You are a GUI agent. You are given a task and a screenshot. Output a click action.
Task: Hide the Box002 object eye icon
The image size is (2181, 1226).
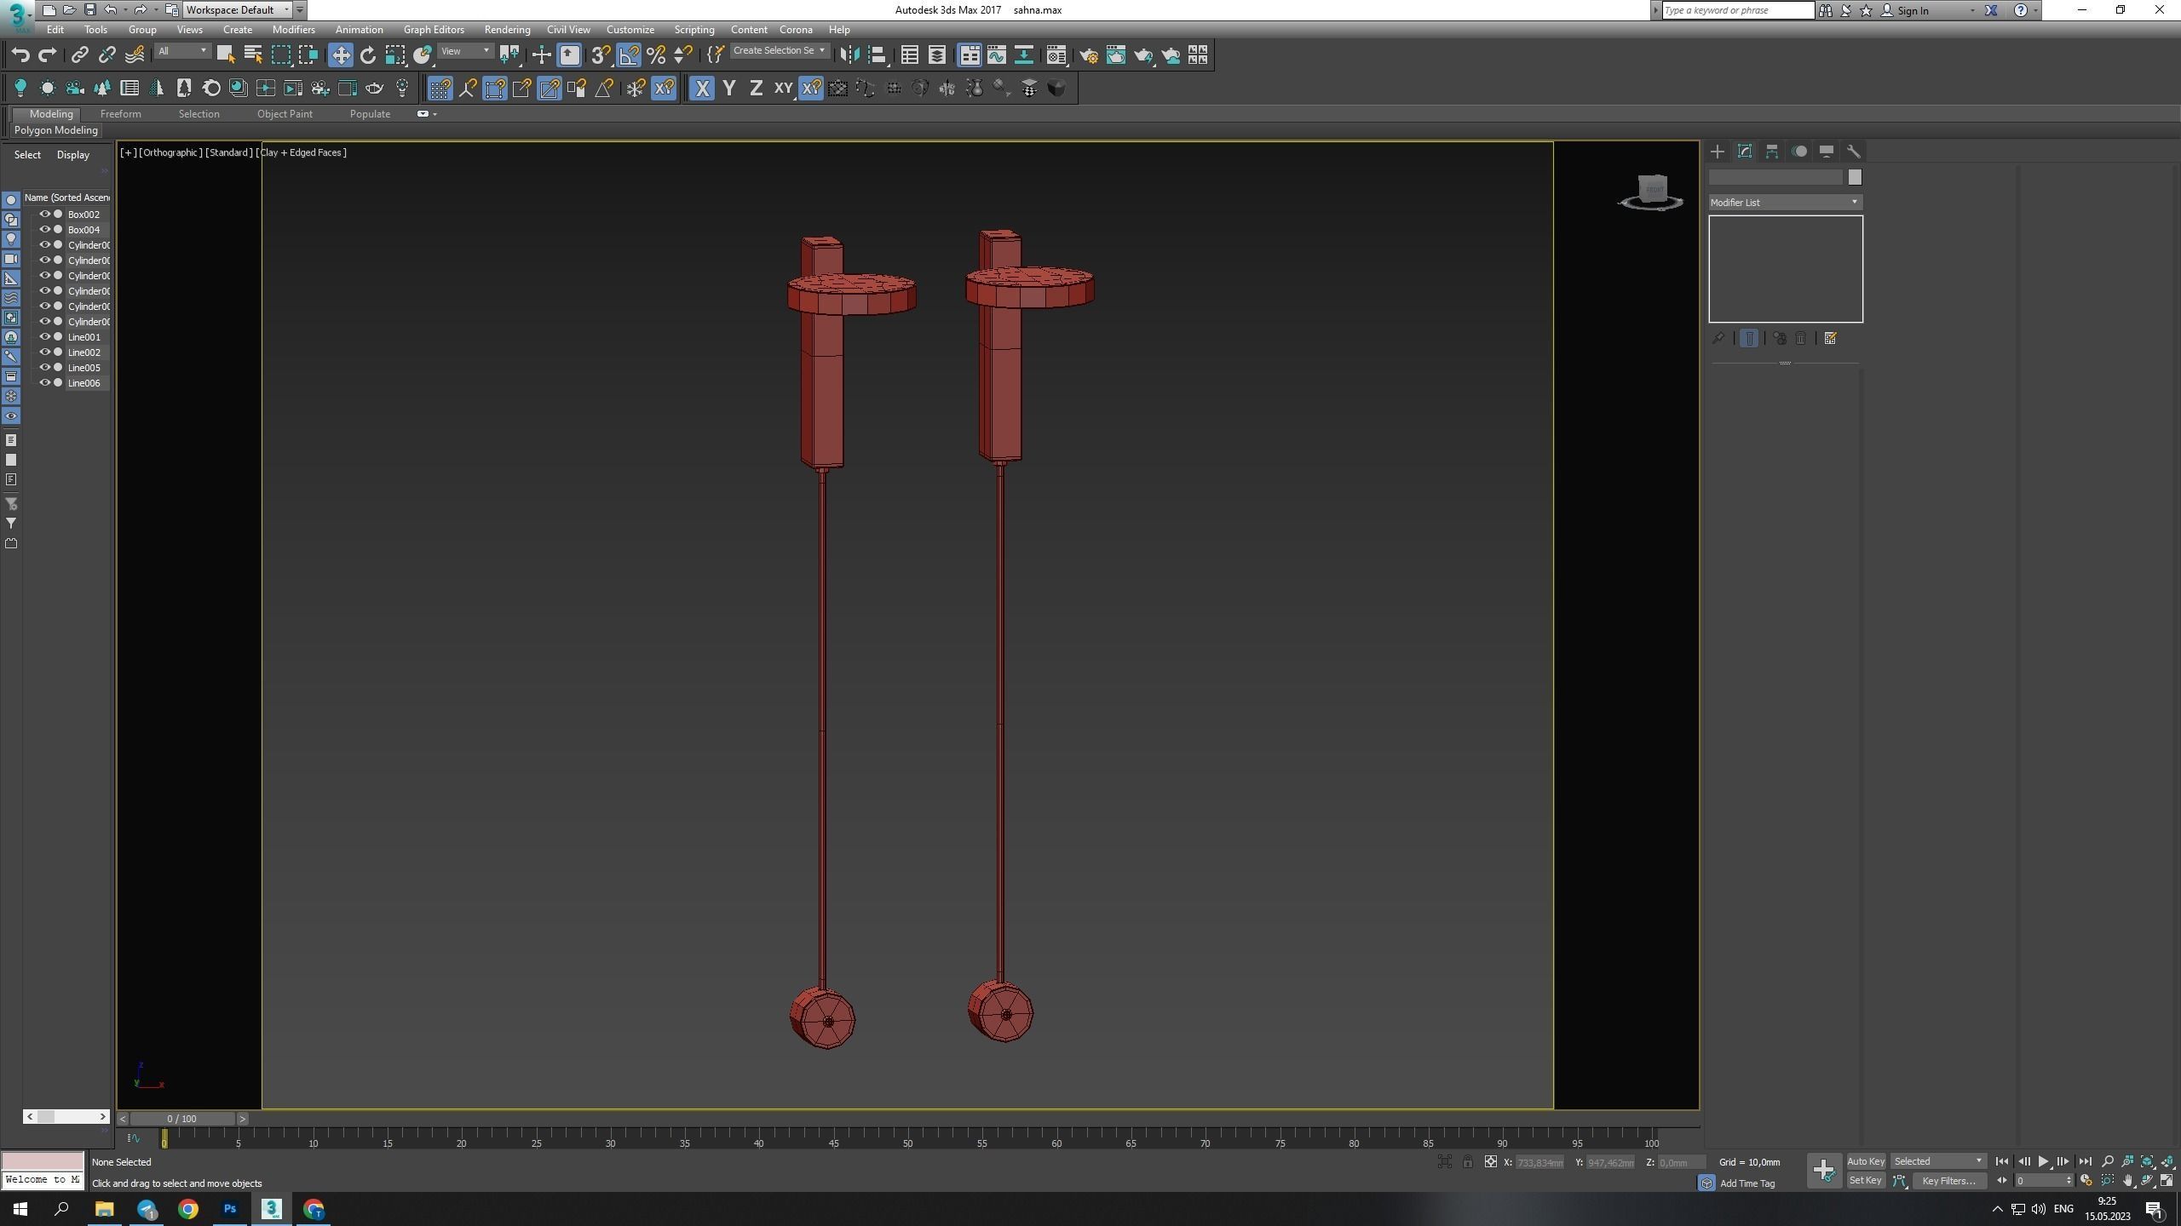click(45, 215)
